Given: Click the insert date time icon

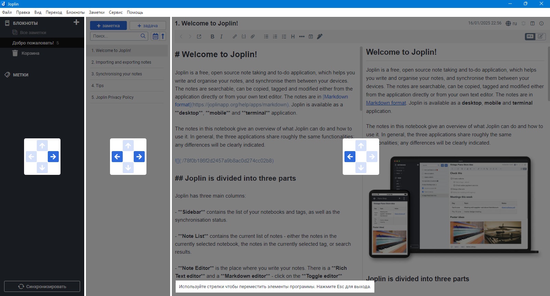Looking at the screenshot, I should click(x=311, y=36).
